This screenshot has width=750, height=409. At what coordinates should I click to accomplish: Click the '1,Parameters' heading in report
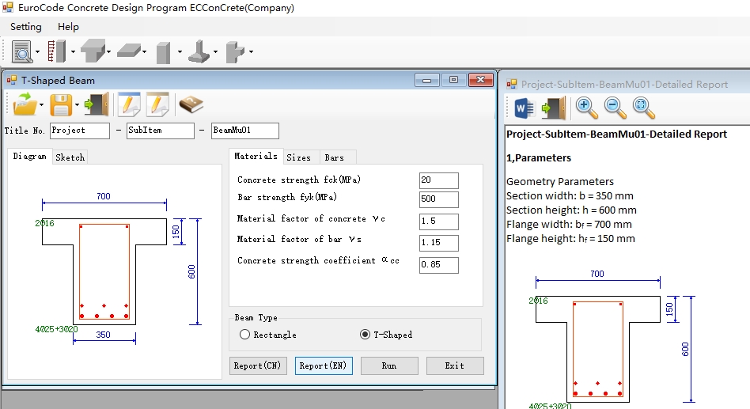point(539,158)
